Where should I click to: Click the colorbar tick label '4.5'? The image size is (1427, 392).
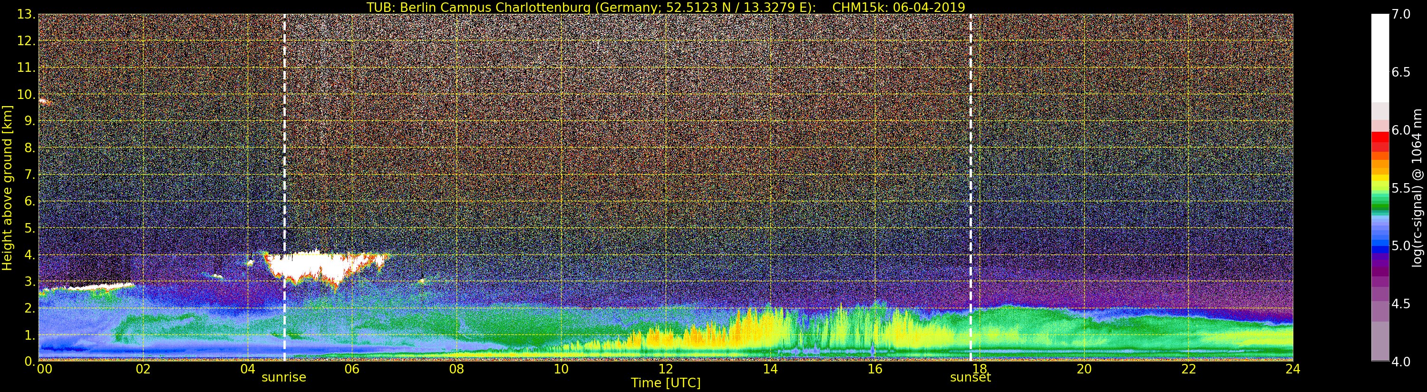(1401, 304)
